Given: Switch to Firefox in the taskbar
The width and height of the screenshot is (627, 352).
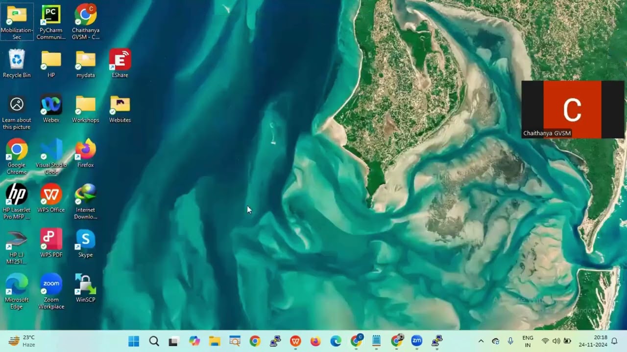Looking at the screenshot, I should [x=315, y=341].
